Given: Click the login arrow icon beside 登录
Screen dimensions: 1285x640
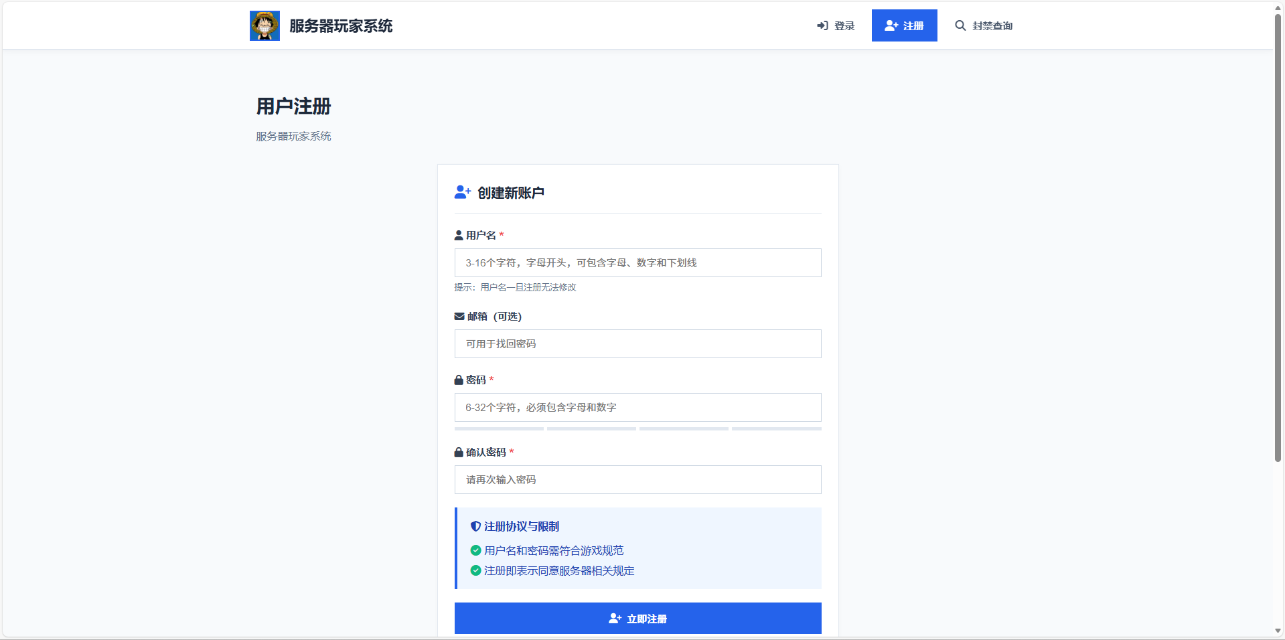Looking at the screenshot, I should tap(822, 25).
